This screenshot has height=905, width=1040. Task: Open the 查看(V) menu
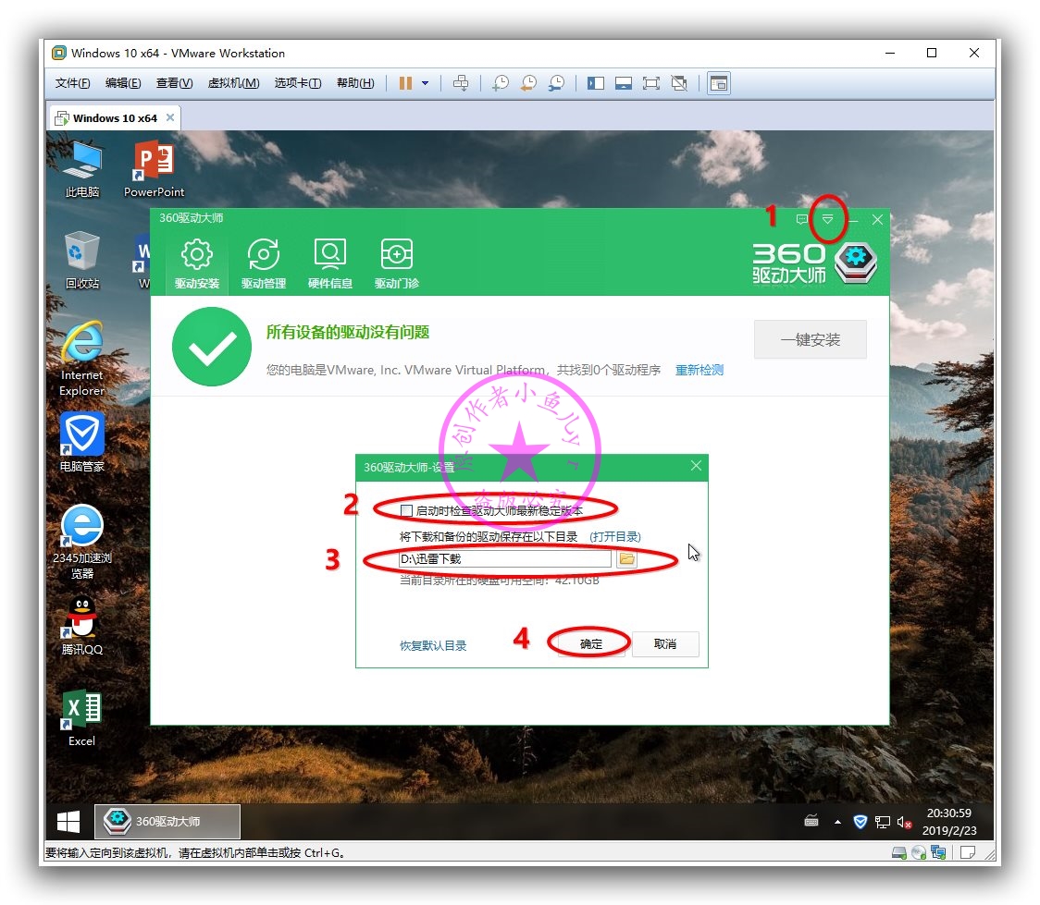click(174, 83)
